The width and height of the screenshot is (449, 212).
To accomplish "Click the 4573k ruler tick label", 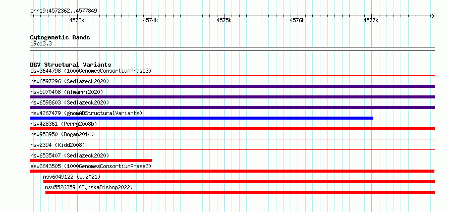I will [x=77, y=20].
